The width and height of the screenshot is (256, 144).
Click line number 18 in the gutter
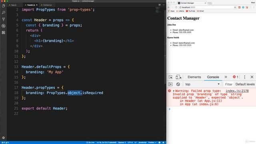tap(16, 93)
